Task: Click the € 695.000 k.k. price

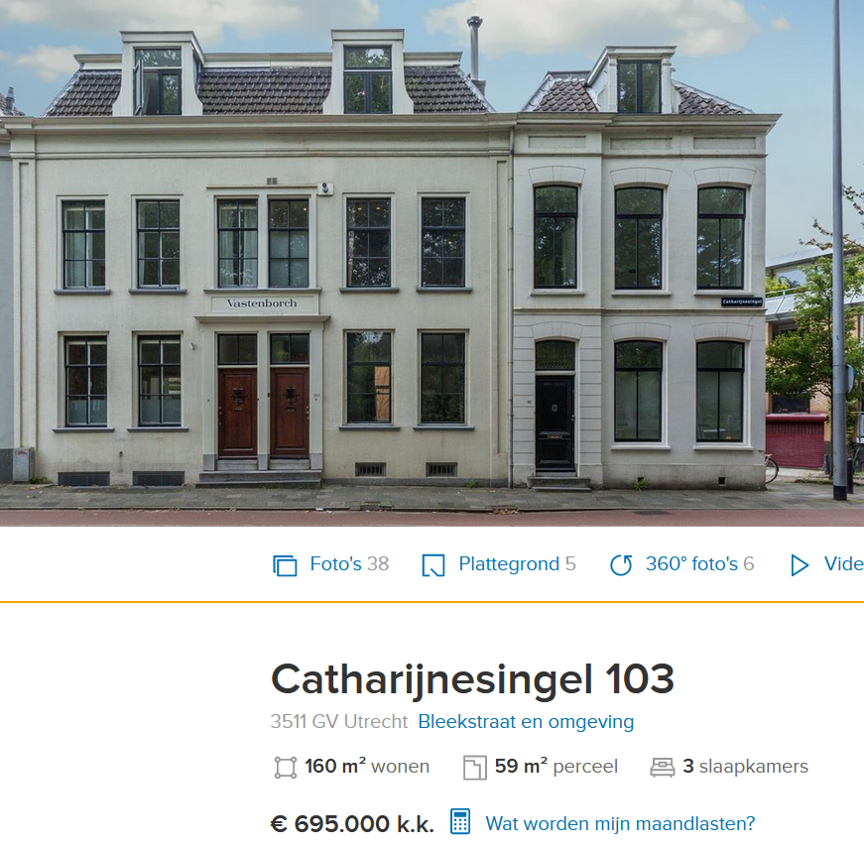Action: [x=352, y=824]
